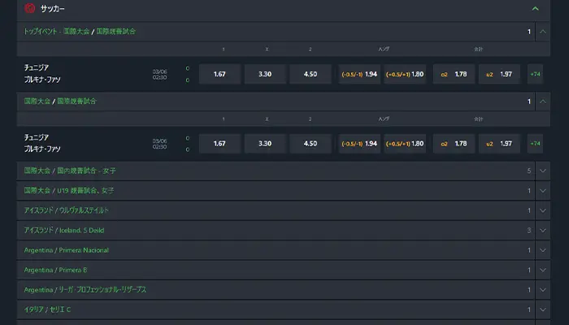Open the Argentina / Primera B link

pyautogui.click(x=55, y=271)
